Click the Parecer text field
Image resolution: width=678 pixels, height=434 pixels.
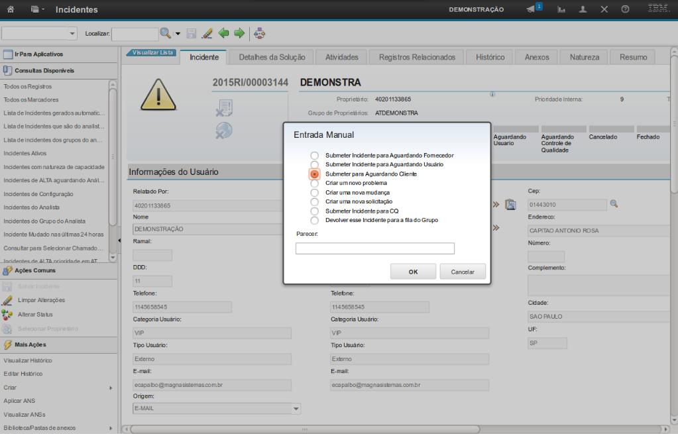coord(374,248)
